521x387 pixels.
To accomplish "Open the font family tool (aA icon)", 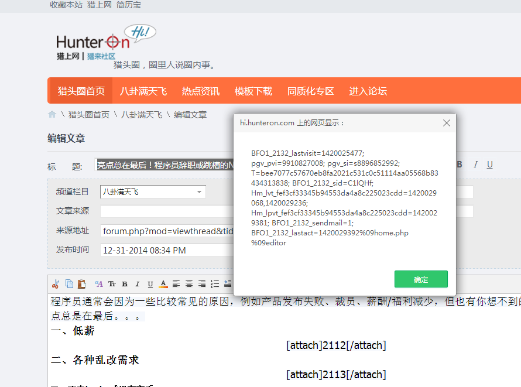I will [99, 284].
